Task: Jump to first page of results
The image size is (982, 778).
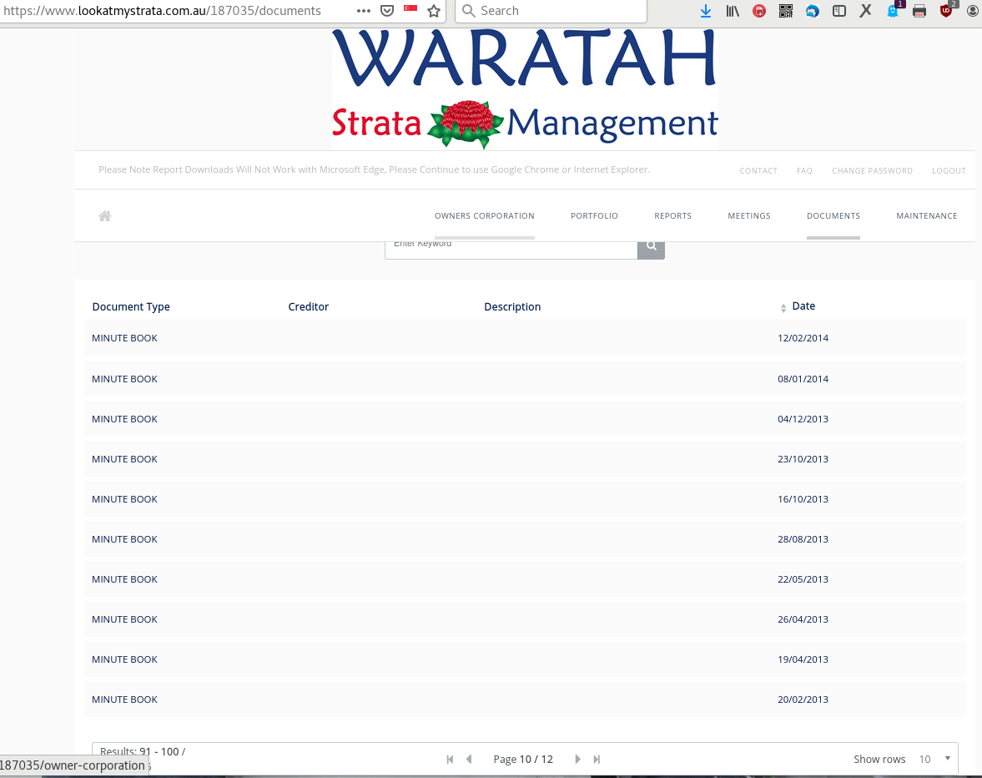Action: (x=450, y=759)
